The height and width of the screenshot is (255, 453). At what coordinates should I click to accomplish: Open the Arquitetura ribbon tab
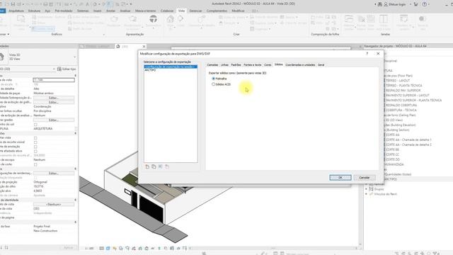16,11
